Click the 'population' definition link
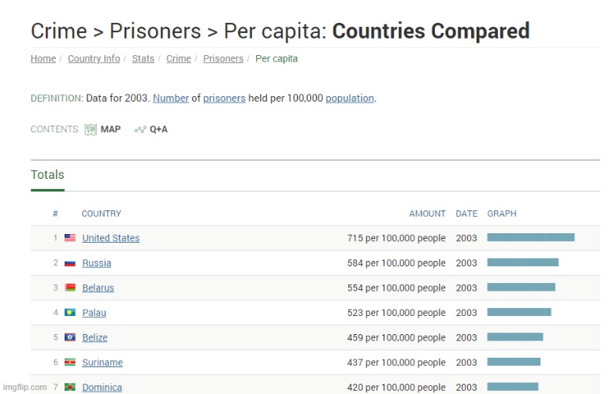Screen dimensions: 609x394 (350, 98)
